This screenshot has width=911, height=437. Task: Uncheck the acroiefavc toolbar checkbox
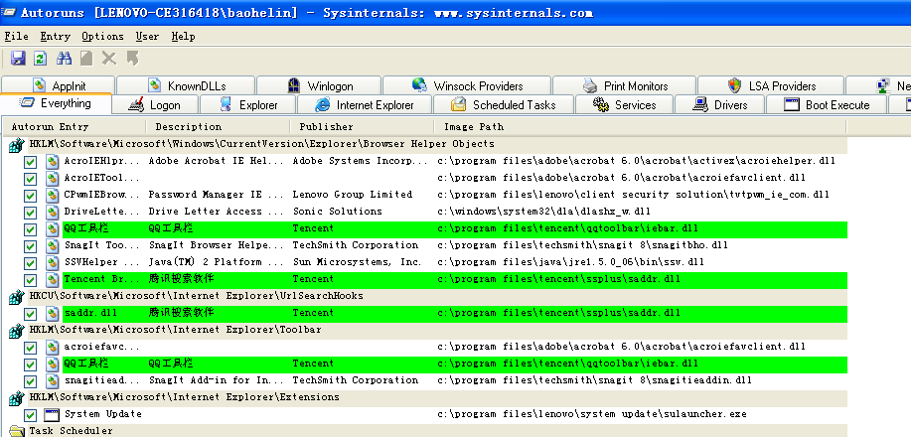pos(30,348)
